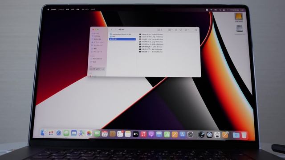
Task: Click the Finder window search icon
Action: (196, 30)
